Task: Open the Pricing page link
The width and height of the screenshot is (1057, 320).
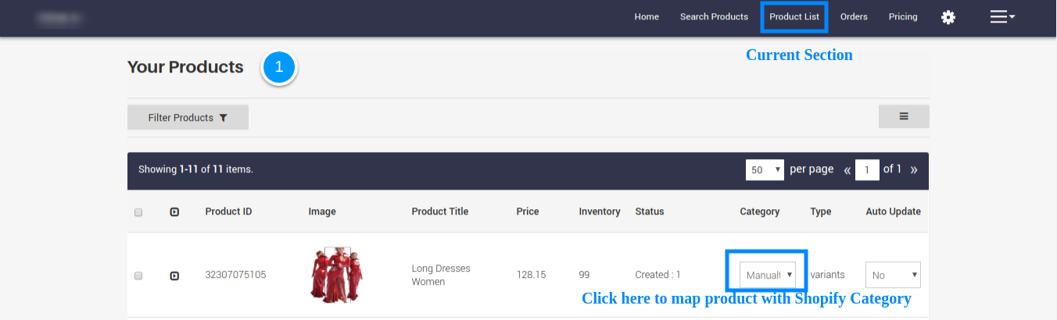Action: (x=903, y=16)
